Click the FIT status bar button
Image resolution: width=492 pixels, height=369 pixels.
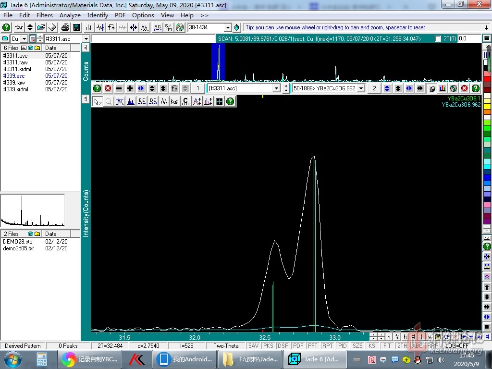387,346
